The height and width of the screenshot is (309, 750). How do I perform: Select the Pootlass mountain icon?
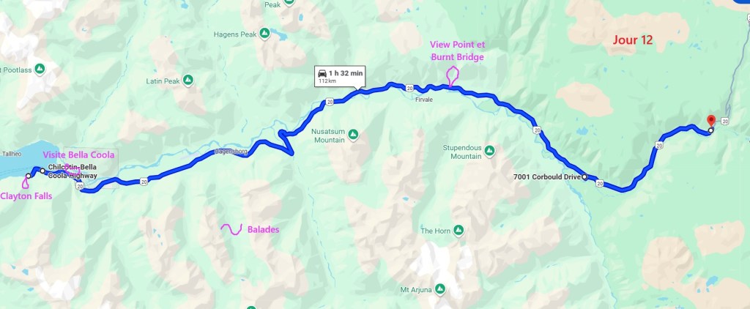(40, 69)
